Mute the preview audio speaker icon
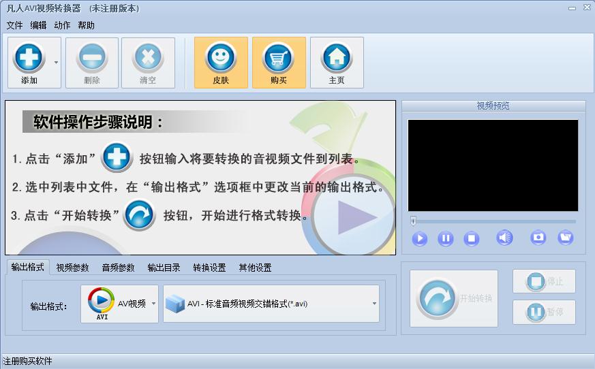Screen dimensions: 595x369 click(504, 238)
